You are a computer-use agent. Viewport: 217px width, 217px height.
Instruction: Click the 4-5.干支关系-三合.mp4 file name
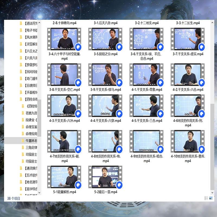pos(146,120)
